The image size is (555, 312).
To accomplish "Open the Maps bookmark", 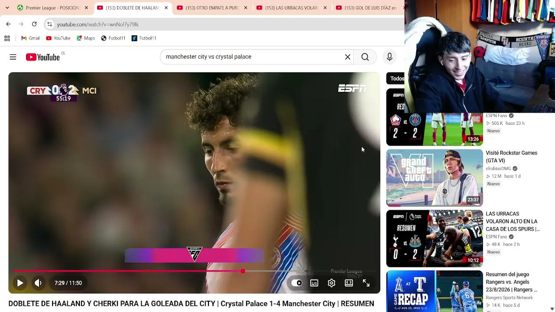I will point(85,38).
